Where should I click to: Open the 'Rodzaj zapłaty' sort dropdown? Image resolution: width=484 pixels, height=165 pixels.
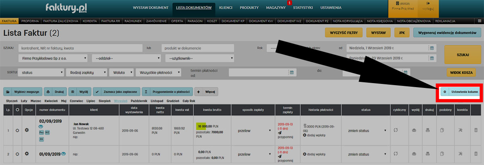(x=87, y=73)
